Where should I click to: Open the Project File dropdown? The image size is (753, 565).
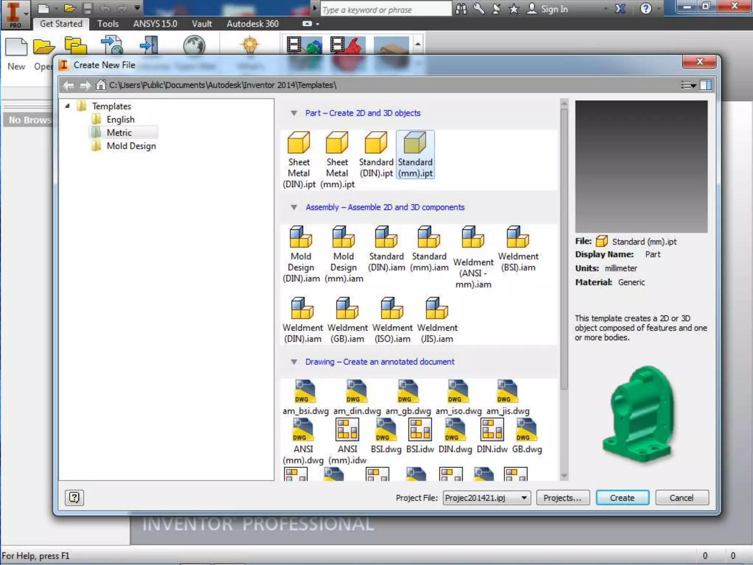524,498
